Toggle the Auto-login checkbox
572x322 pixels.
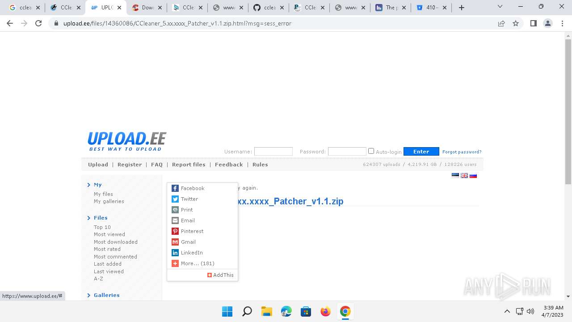click(371, 151)
